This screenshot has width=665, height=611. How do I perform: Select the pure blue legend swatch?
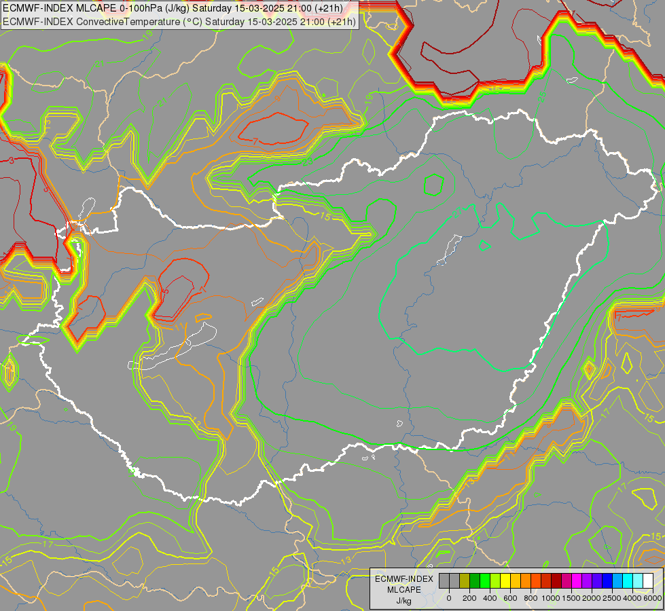(x=607, y=581)
